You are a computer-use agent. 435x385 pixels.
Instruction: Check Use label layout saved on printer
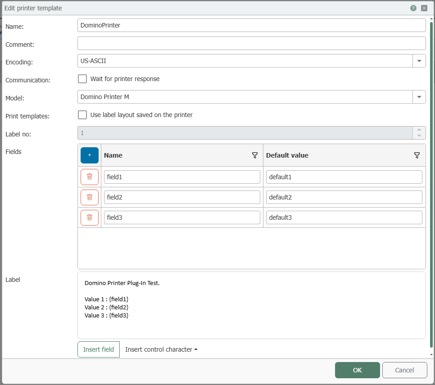point(82,115)
